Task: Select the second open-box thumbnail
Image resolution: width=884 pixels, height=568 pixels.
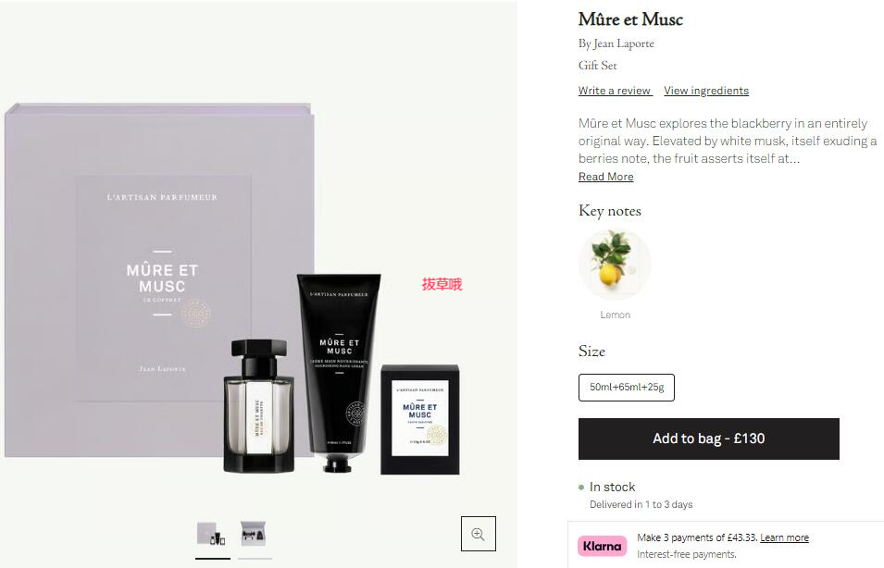Action: click(253, 533)
